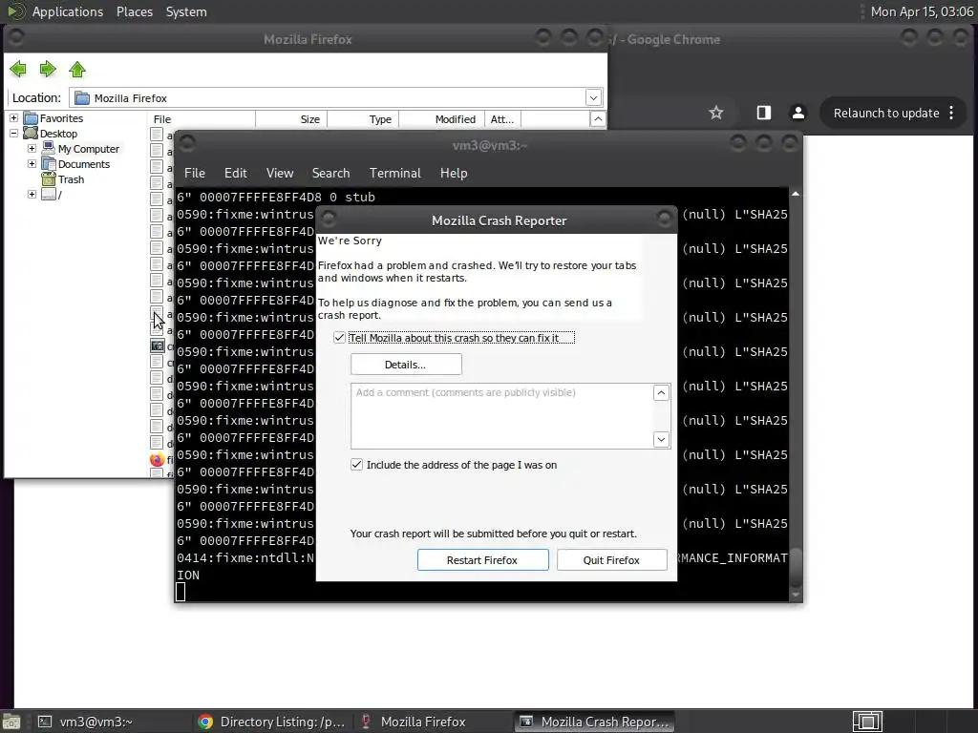Sort file list by Type column
978x733 pixels.
(x=363, y=119)
